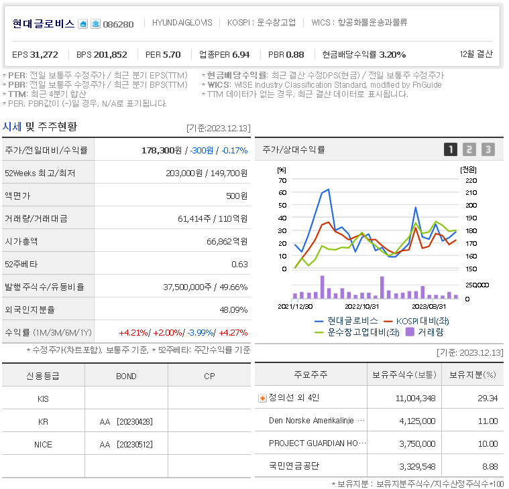The width and height of the screenshot is (509, 489).
Task: Click the PER 5.70 value
Action: (x=163, y=54)
